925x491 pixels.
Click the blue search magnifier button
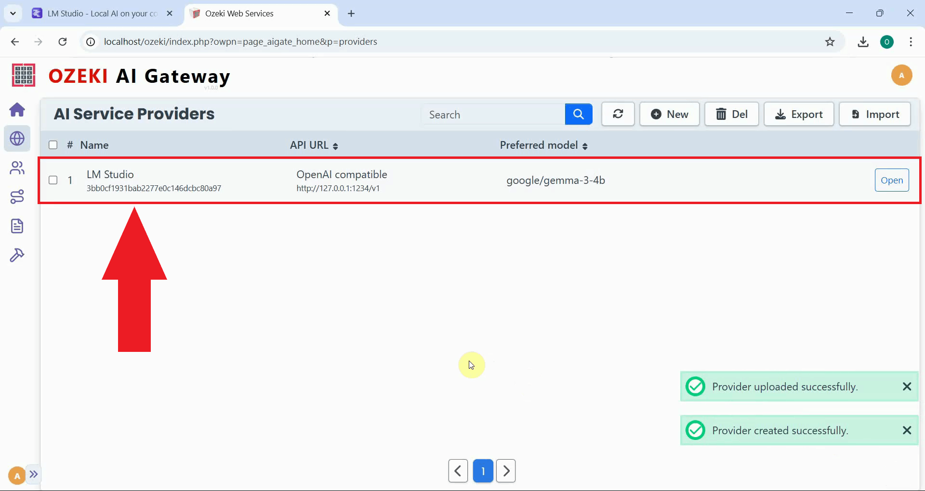pos(578,115)
